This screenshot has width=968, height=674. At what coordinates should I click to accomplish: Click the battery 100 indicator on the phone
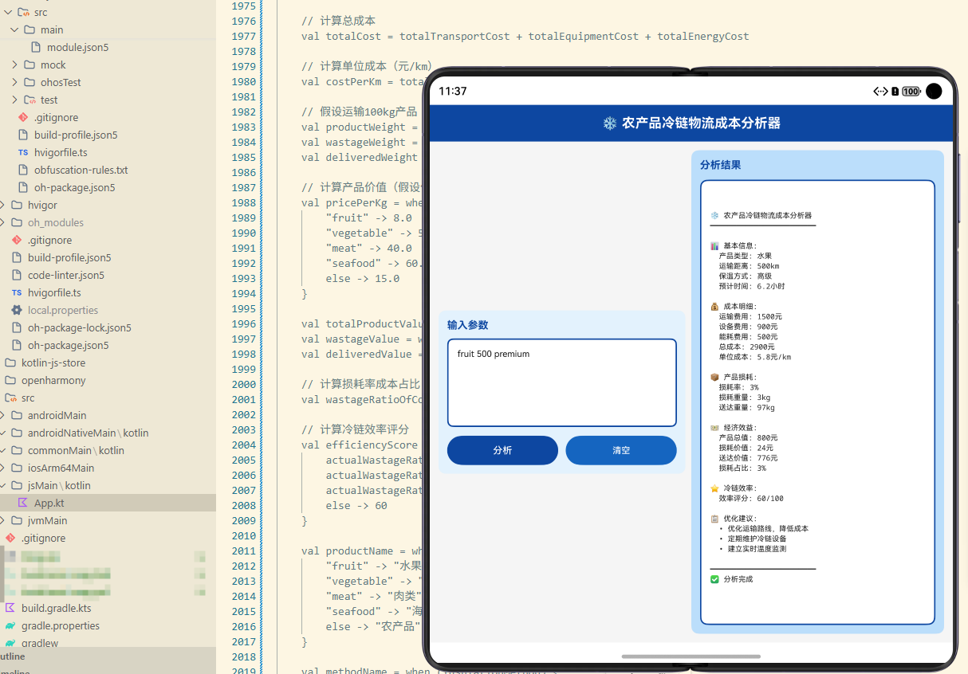point(909,91)
